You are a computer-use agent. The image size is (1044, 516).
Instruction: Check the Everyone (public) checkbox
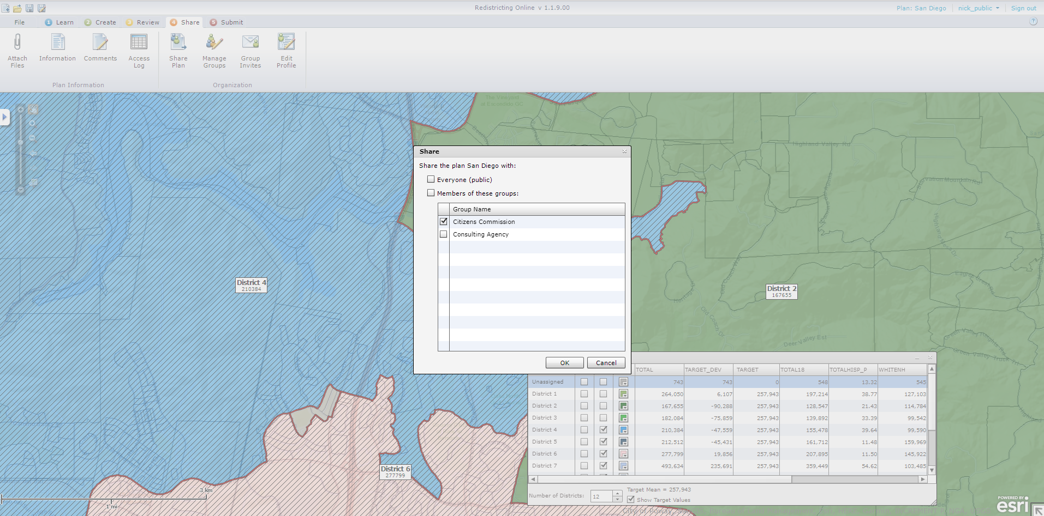click(x=431, y=179)
